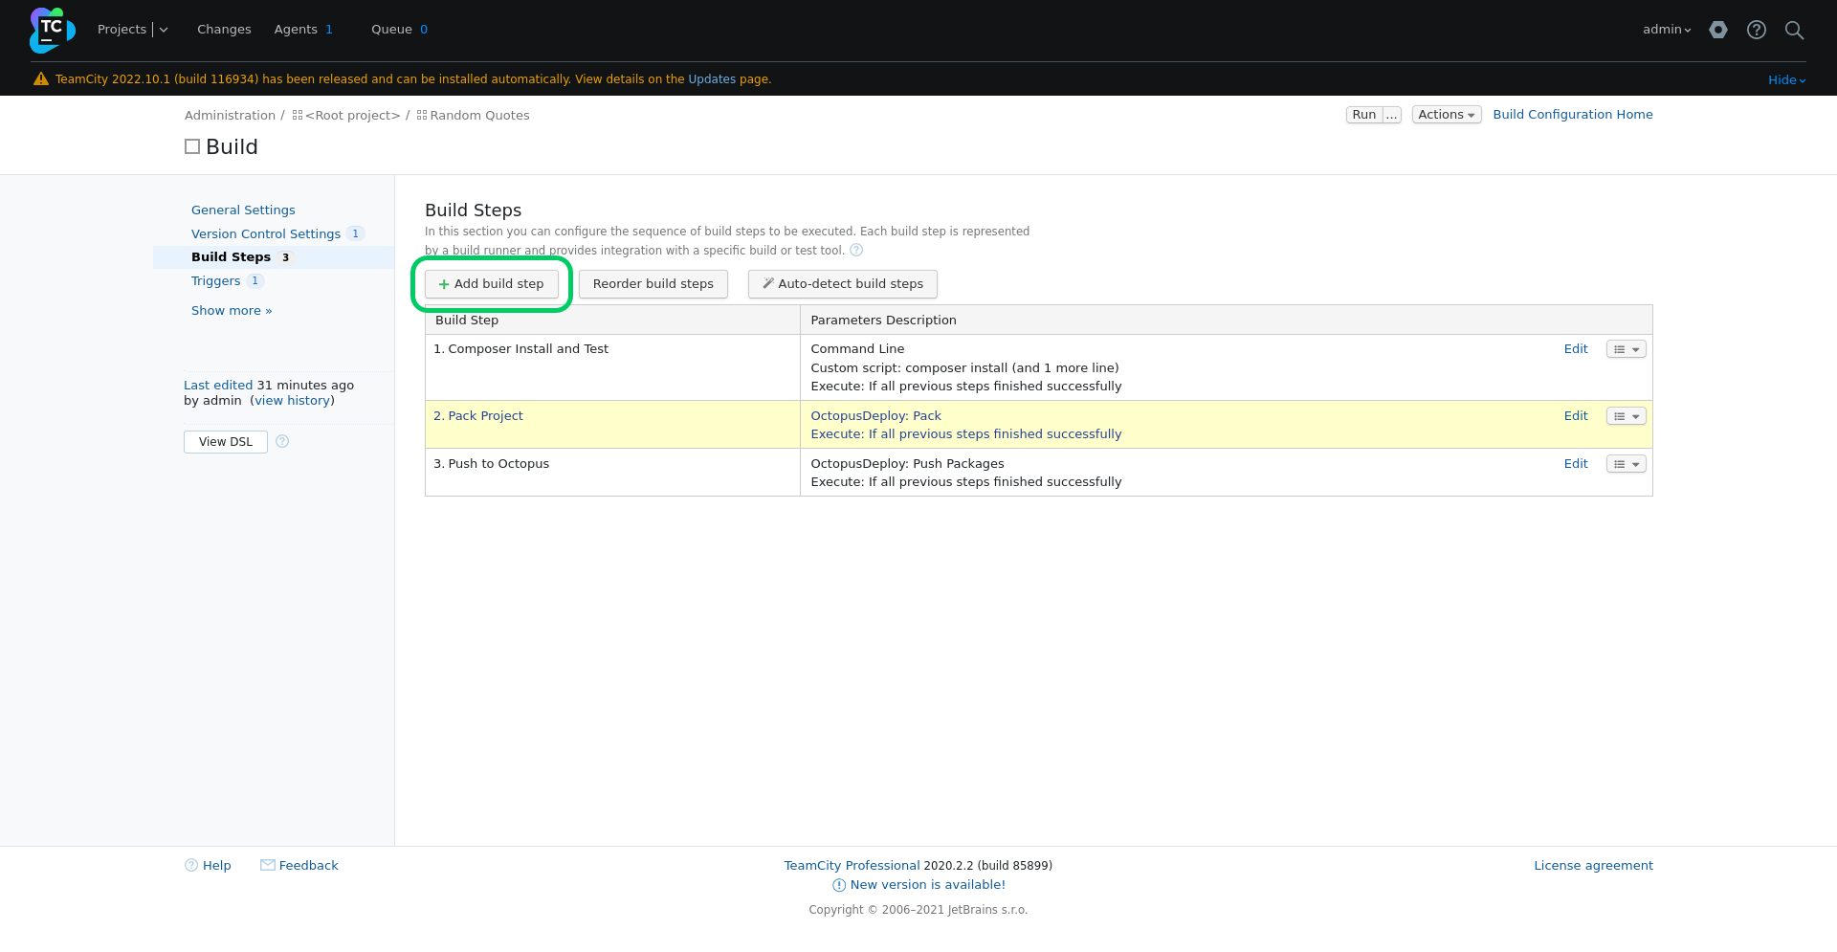Open the admin user menu
The width and height of the screenshot is (1837, 952).
click(1667, 30)
